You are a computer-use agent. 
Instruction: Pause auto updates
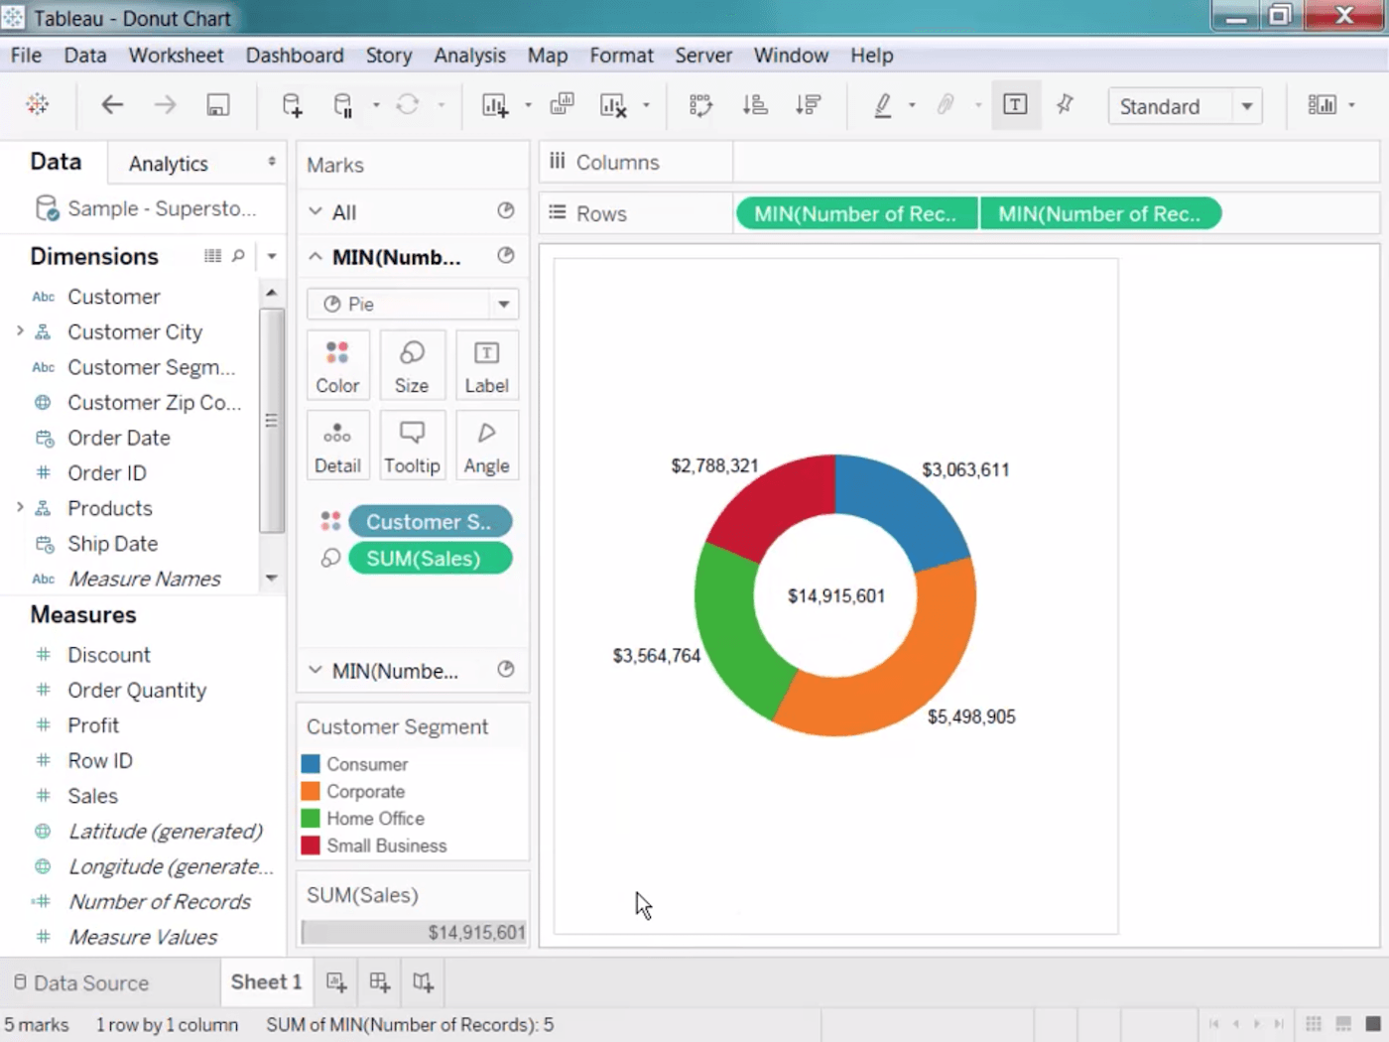342,104
